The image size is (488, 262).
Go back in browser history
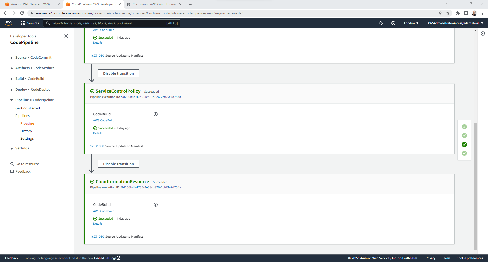6,13
